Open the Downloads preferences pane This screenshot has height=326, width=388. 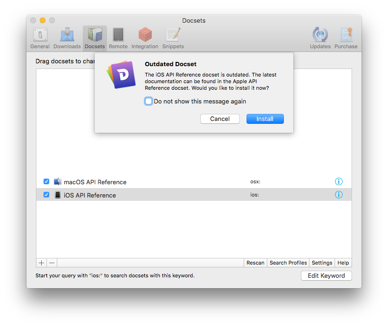(67, 38)
